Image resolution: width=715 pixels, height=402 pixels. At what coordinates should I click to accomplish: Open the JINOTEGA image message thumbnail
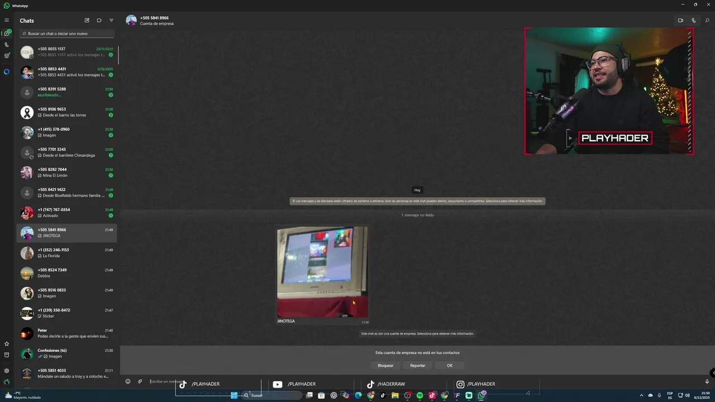(322, 272)
